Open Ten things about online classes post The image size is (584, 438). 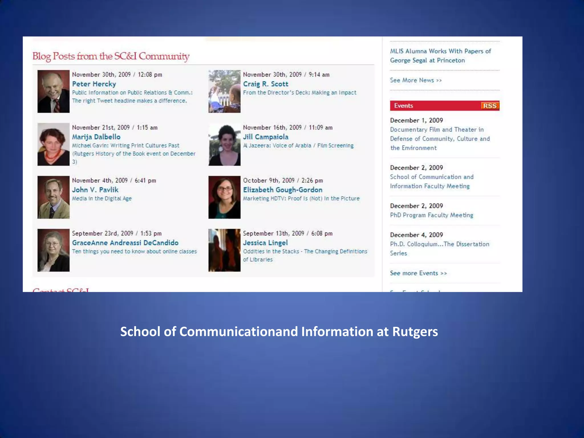coord(134,252)
